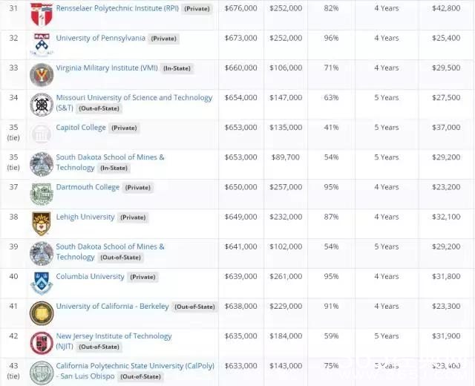This screenshot has width=475, height=386.
Task: Open the University of Pennsylvania link
Action: click(x=101, y=38)
